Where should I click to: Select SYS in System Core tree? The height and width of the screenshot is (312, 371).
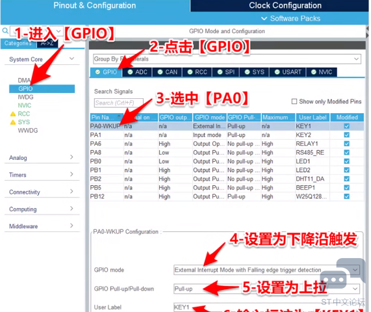(x=24, y=122)
